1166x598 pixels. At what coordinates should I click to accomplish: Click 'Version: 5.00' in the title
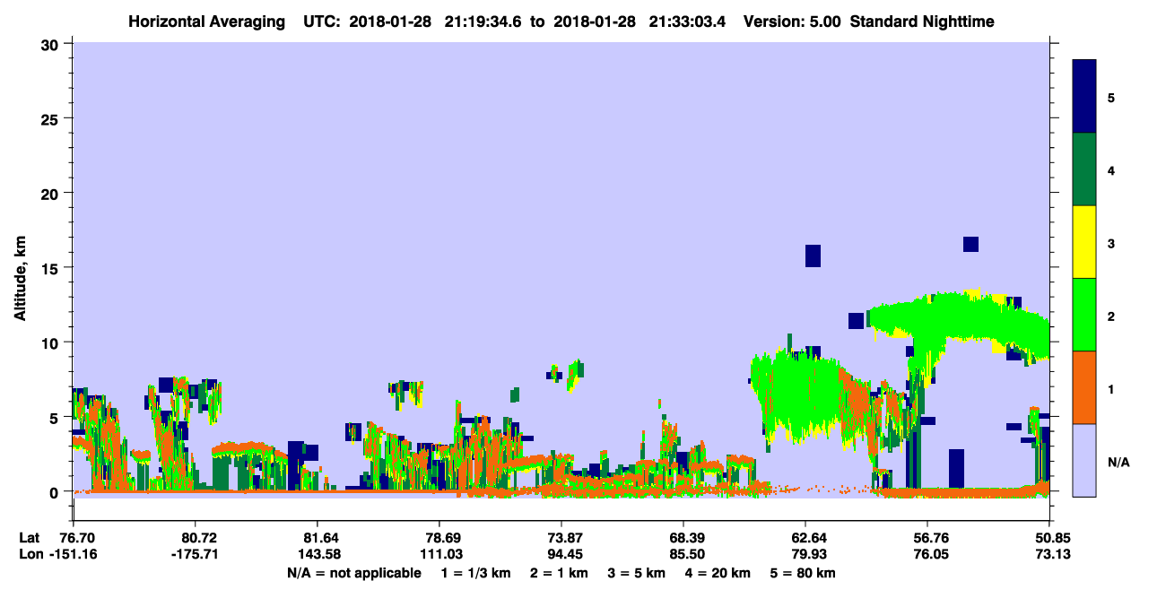coord(792,21)
